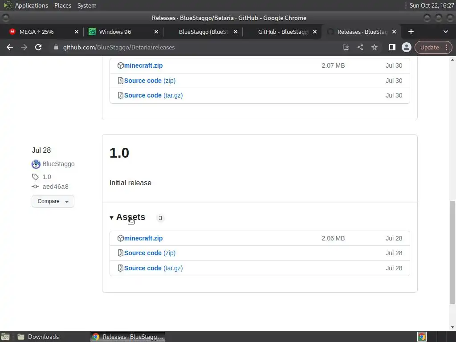Screen dimensions: 456x342
Task: Open commit aed46a8
Action: [x=56, y=187]
